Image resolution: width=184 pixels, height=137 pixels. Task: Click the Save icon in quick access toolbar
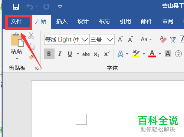(16, 7)
